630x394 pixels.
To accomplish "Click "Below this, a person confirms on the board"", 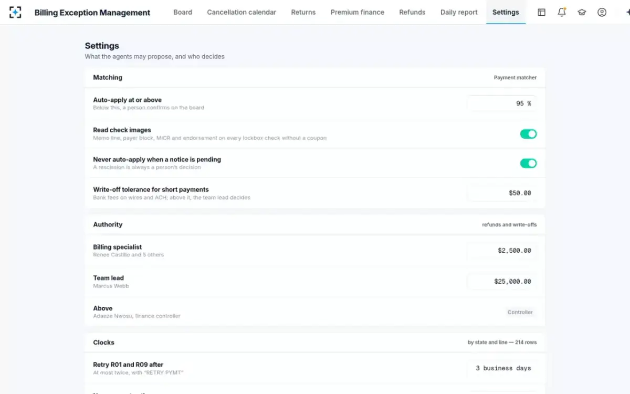I will (148, 108).
